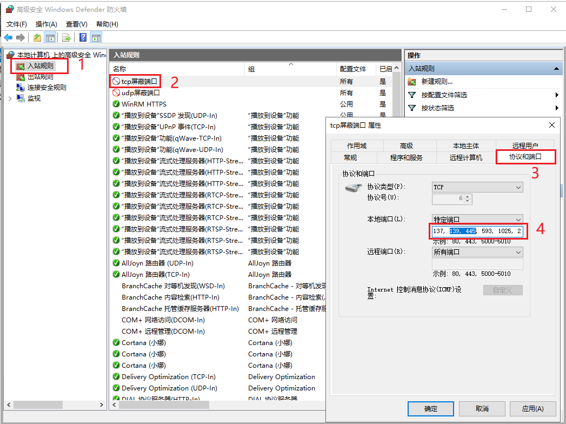Screen dimensions: 566x424
Task: Switch to the 高级 tab
Action: (x=406, y=146)
